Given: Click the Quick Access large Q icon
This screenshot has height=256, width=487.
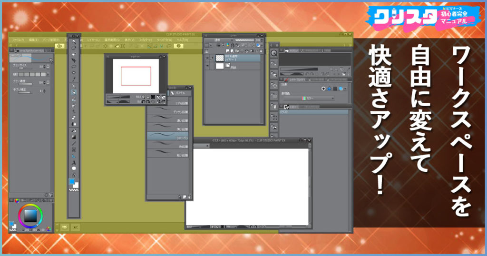Looking at the screenshot, I should [273, 53].
